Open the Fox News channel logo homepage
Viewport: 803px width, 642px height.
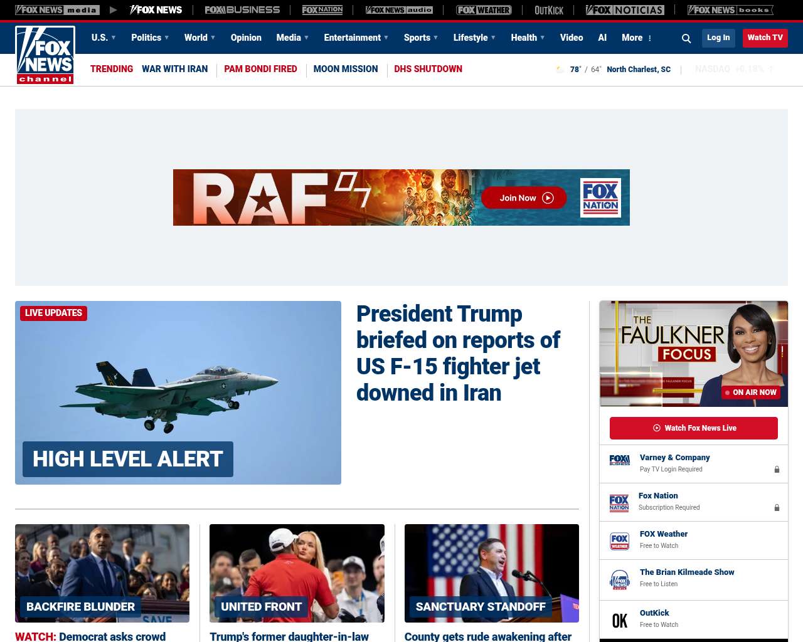[x=45, y=55]
